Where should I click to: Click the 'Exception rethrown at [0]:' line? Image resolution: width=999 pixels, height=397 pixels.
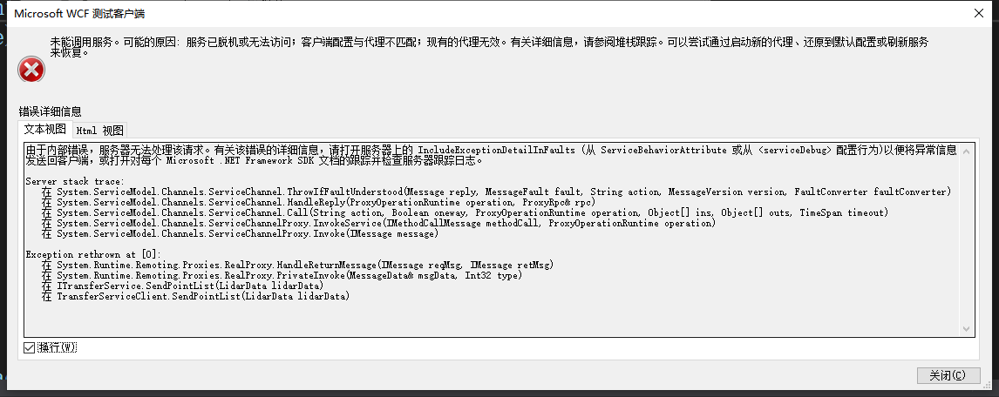(93, 254)
